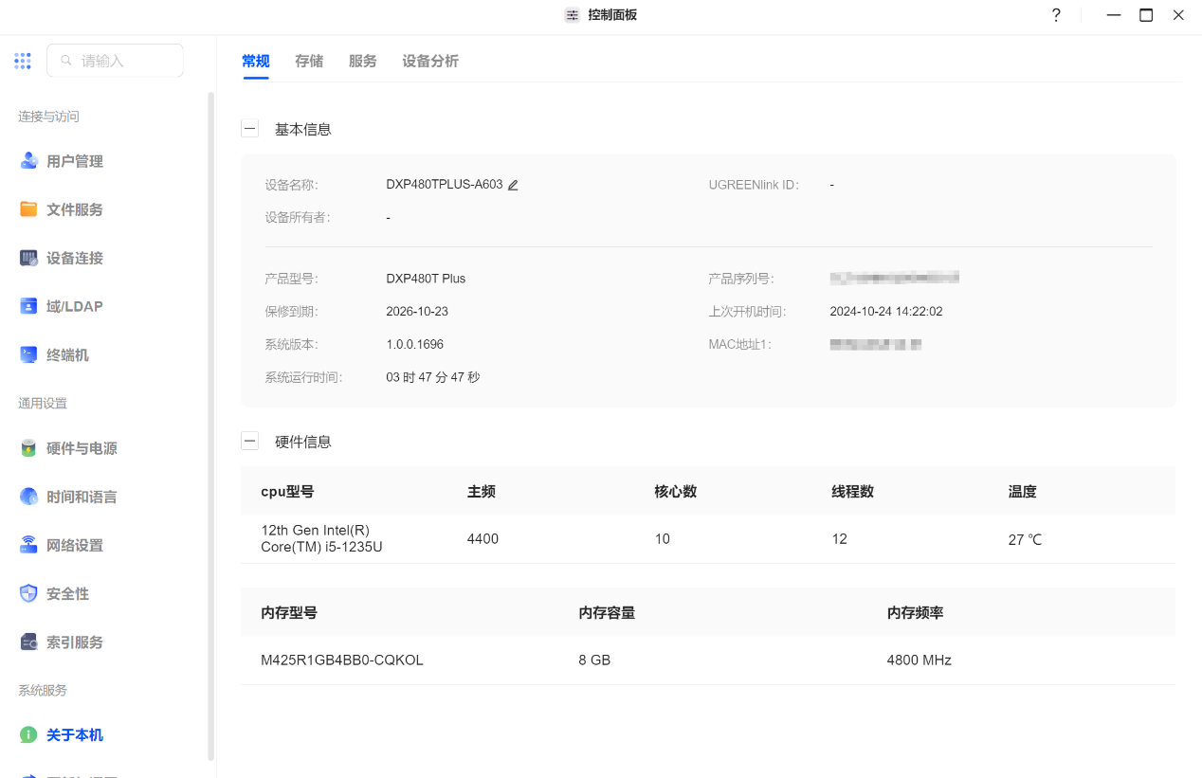Click the 请输入 search field
Image resolution: width=1202 pixels, height=778 pixels.
tap(123, 61)
